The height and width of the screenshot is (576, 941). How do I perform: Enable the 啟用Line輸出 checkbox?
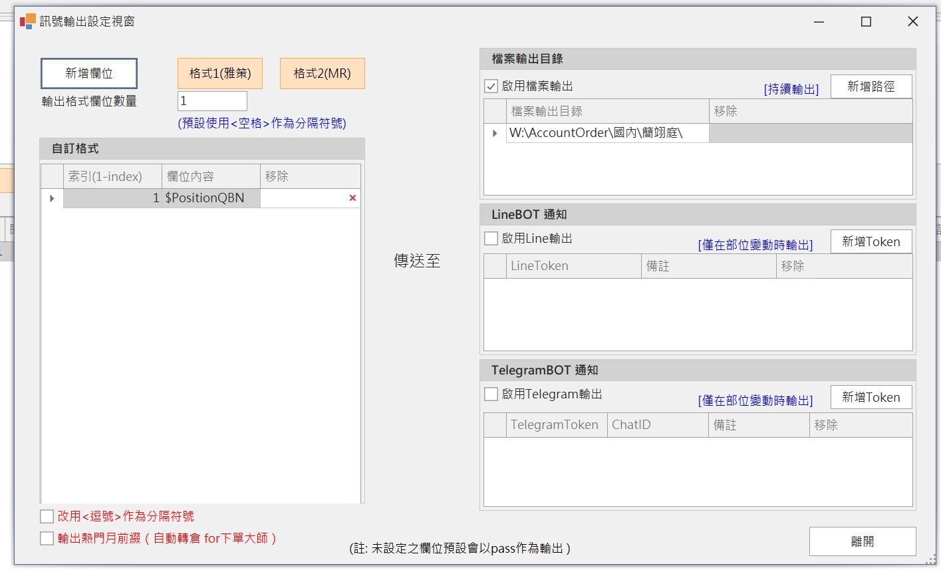click(491, 239)
